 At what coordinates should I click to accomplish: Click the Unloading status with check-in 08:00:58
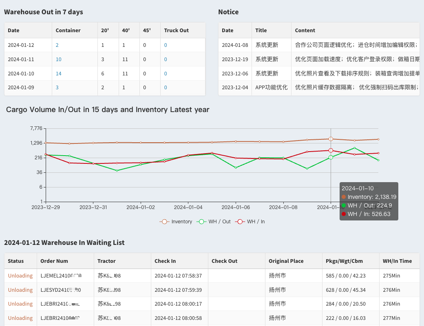coord(20,318)
